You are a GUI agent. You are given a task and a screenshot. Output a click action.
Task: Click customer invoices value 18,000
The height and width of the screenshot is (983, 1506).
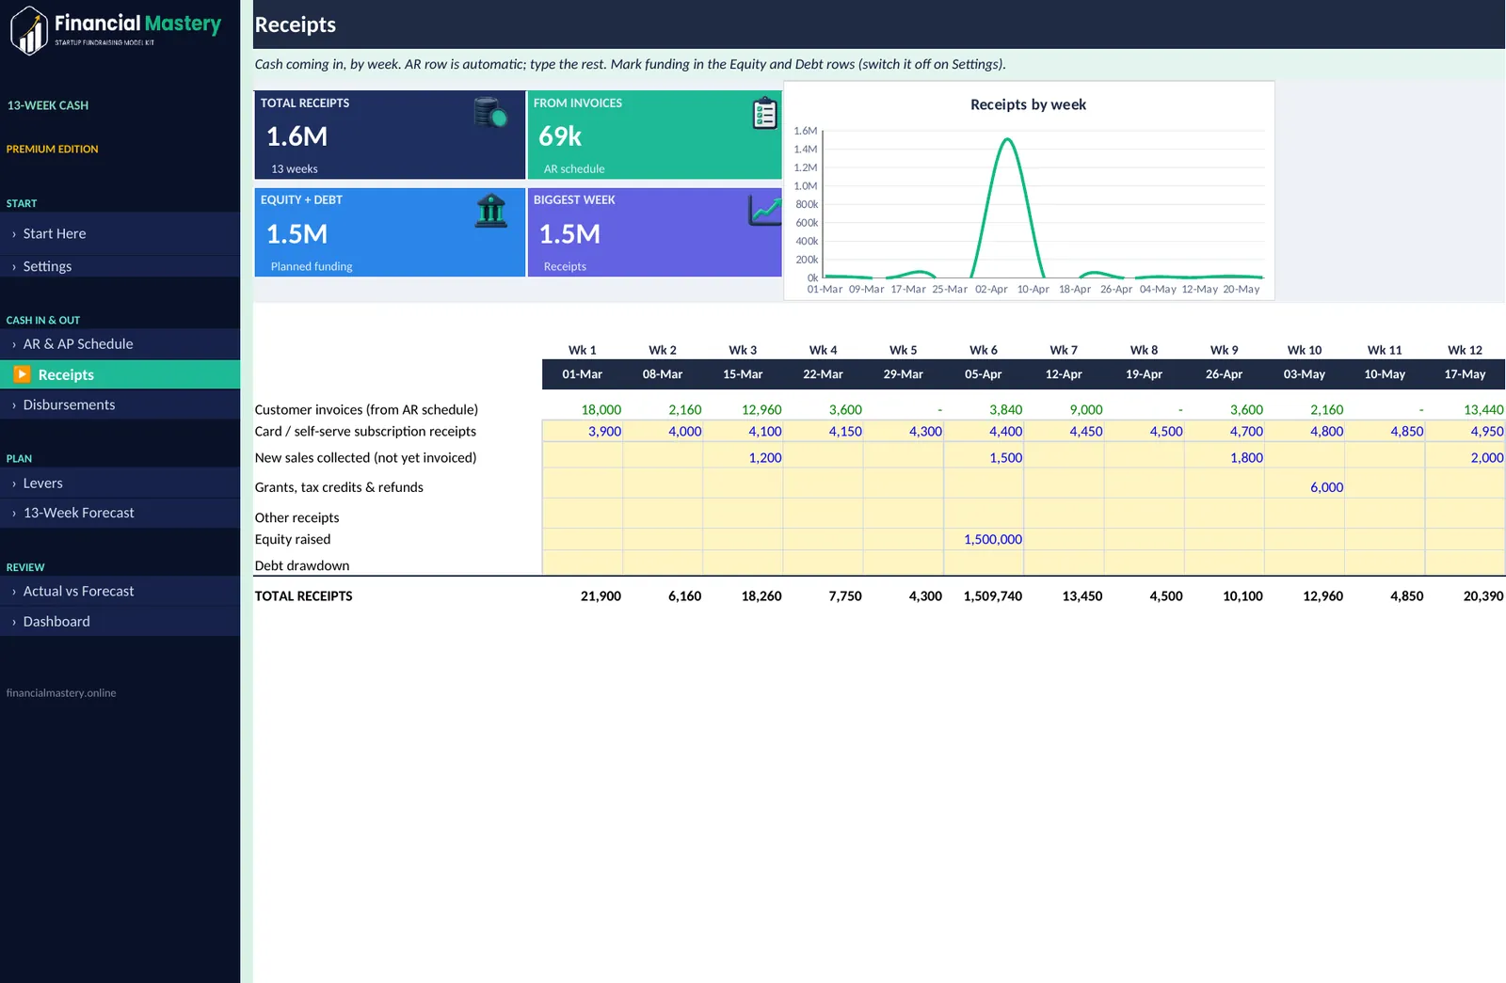601,410
